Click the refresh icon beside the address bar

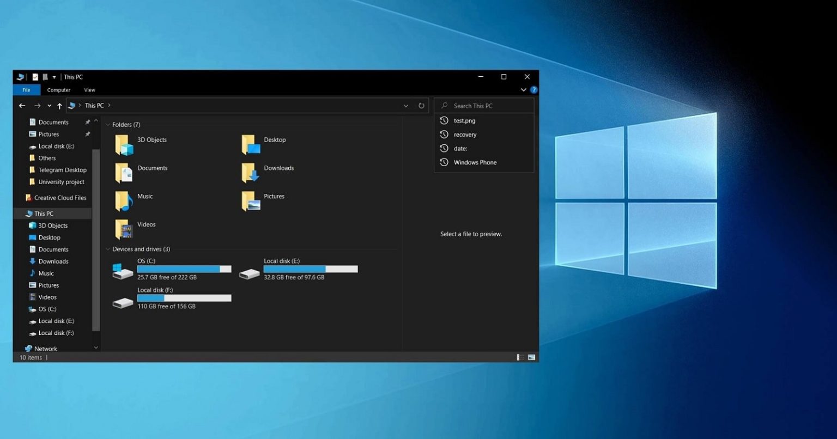pos(421,105)
